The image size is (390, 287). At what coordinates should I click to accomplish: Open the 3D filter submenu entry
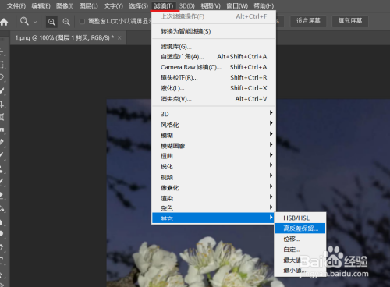click(x=214, y=114)
